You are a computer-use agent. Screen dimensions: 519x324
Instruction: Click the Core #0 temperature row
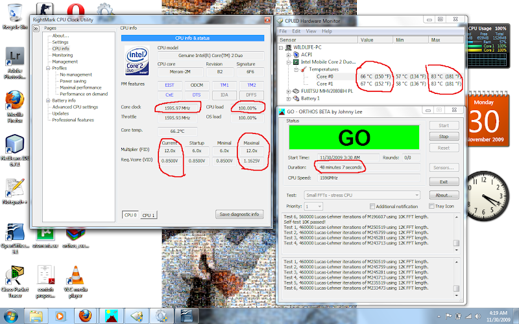(x=371, y=76)
